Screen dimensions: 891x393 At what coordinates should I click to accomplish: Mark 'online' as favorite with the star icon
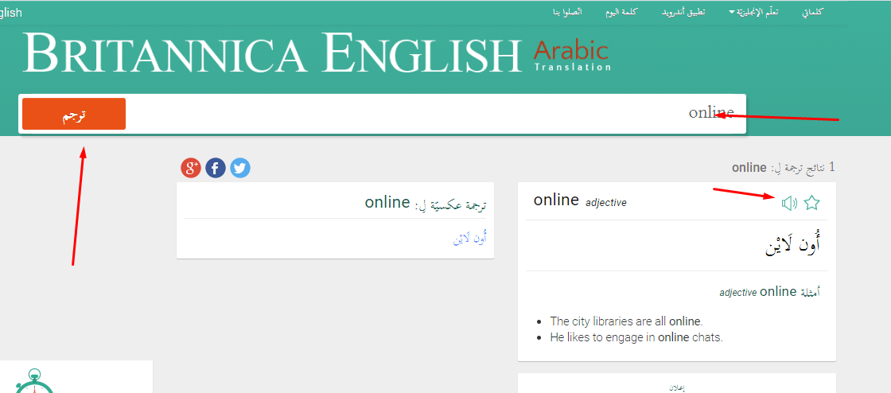point(811,203)
